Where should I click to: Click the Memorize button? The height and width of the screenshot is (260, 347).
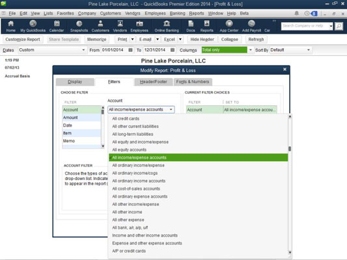[x=96, y=39]
